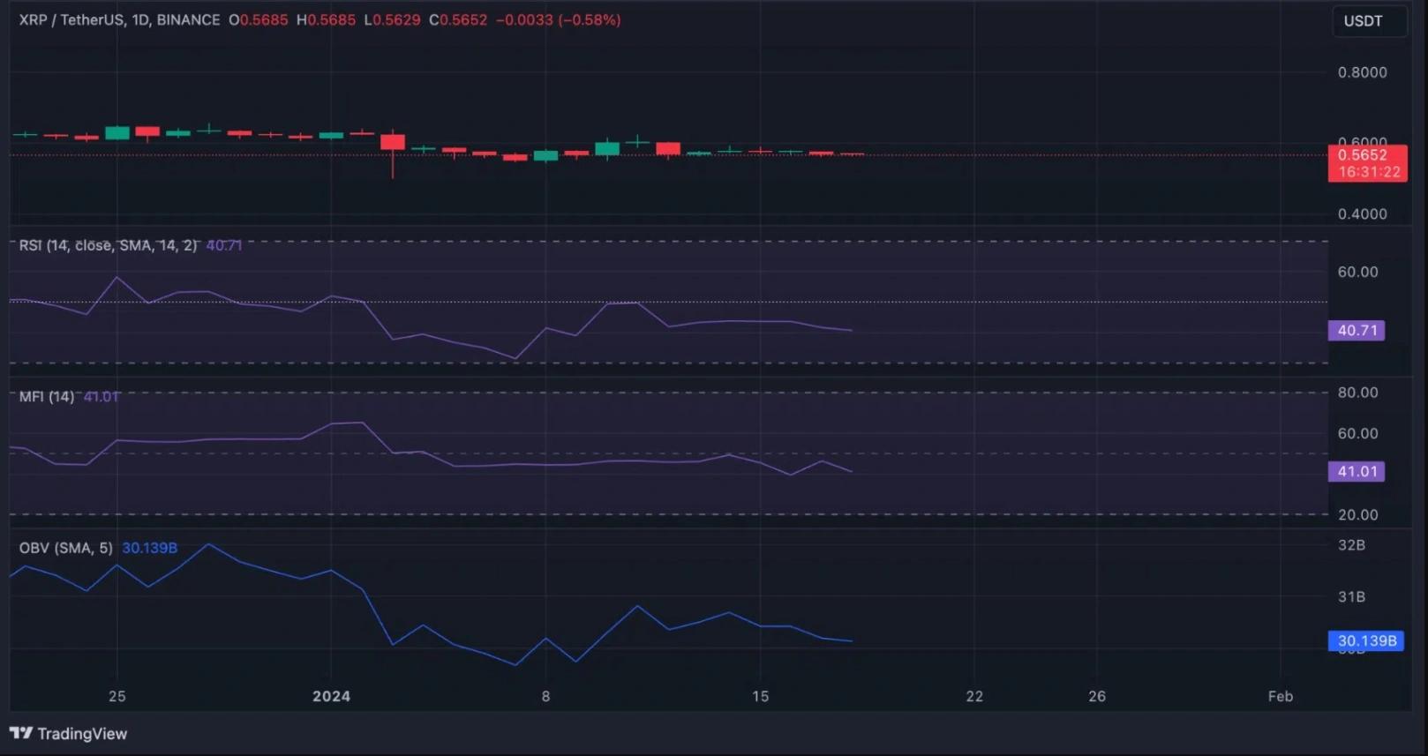1428x756 pixels.
Task: Click the XRP / TetherUS symbol title
Action: [x=119, y=19]
